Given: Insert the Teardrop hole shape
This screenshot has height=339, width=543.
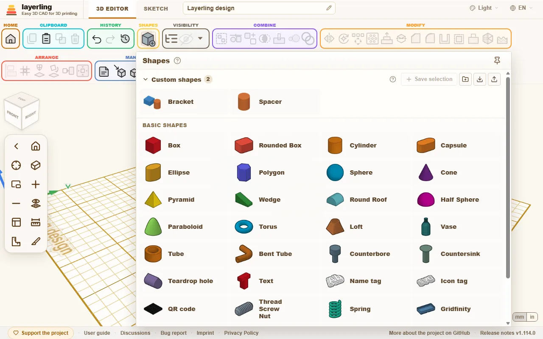Looking at the screenshot, I should click(185, 281).
